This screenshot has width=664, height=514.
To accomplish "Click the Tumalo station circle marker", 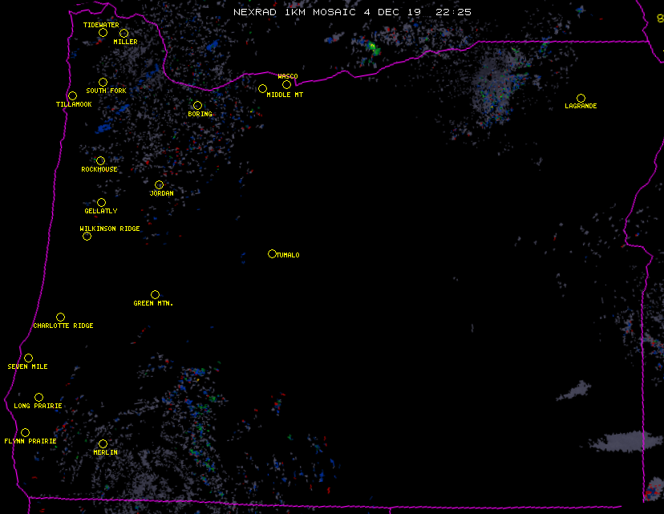I will click(x=272, y=253).
